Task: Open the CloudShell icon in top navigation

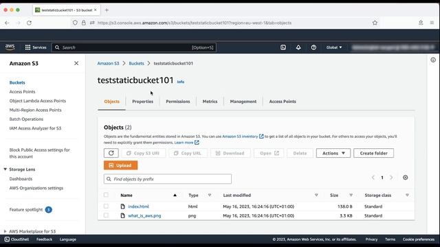Action: [283, 47]
